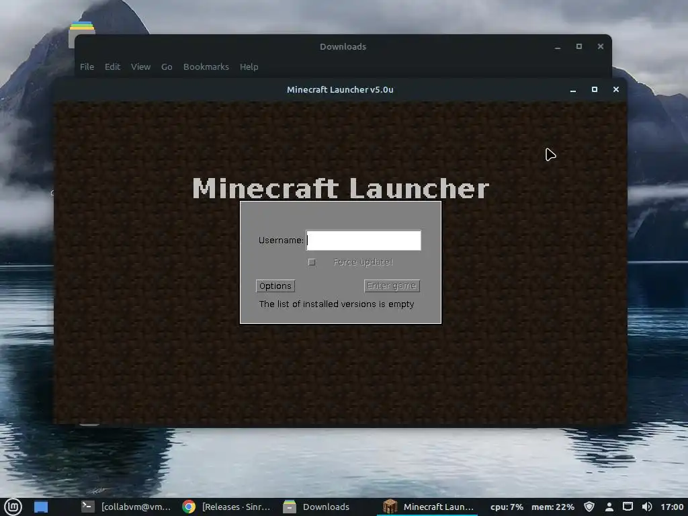Viewport: 688px width, 516px height.
Task: Click the Username text field
Action: coord(363,240)
